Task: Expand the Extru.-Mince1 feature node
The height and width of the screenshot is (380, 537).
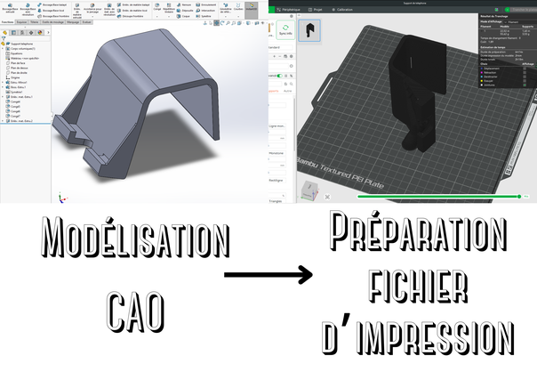Action: pos(3,82)
